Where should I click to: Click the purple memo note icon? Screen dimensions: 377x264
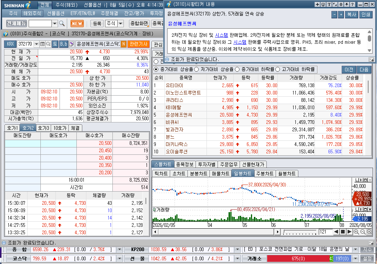pyautogui.click(x=71, y=44)
